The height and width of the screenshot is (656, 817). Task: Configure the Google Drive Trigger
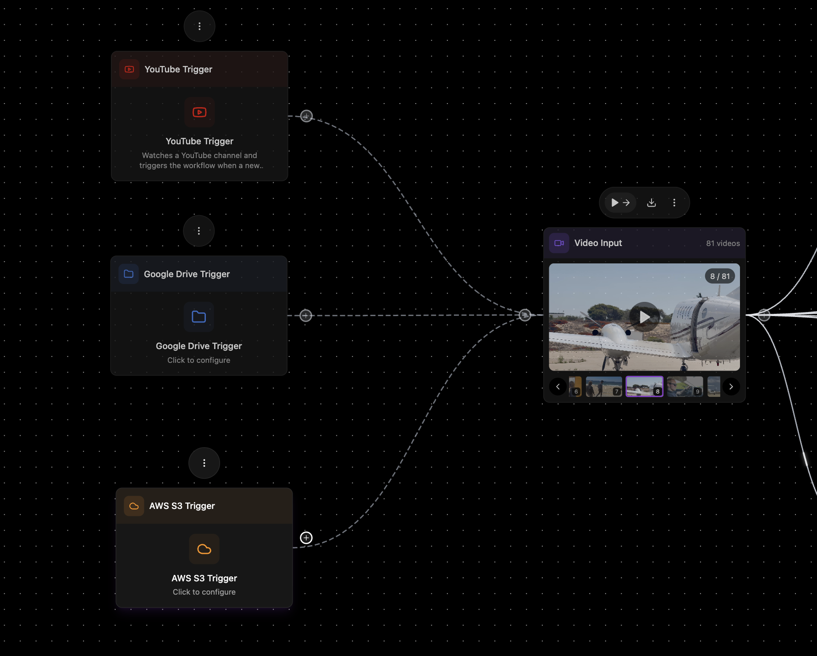pos(199,360)
